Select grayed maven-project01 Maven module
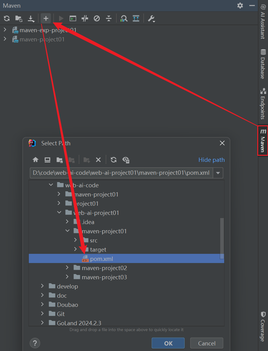Image resolution: width=268 pixels, height=351 pixels. click(38, 40)
